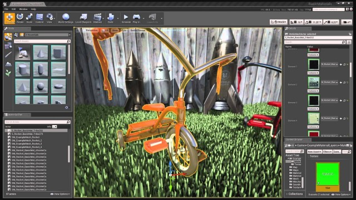
Task: Click the Scene Outliner vertical scrollbar
Action: pyautogui.click(x=69, y=154)
